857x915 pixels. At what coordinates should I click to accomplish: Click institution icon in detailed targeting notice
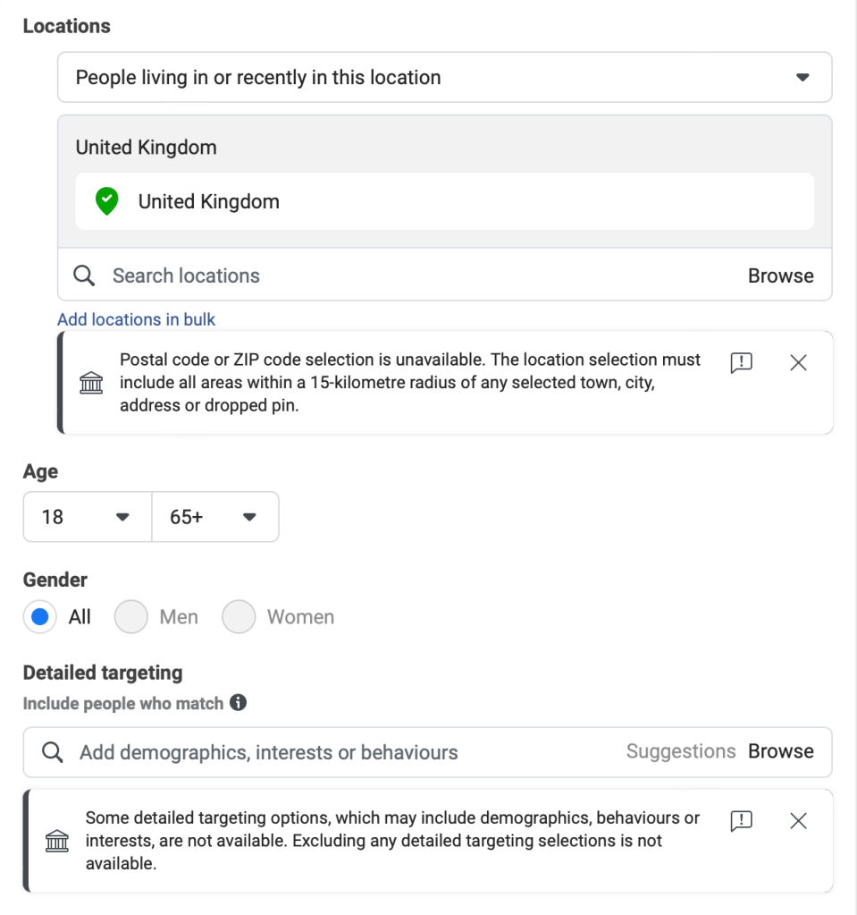(57, 842)
